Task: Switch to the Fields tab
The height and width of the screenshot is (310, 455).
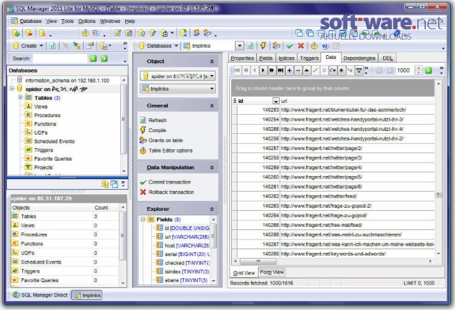Action: [266, 58]
